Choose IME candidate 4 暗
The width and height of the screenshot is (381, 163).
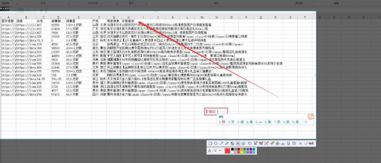coord(250,122)
